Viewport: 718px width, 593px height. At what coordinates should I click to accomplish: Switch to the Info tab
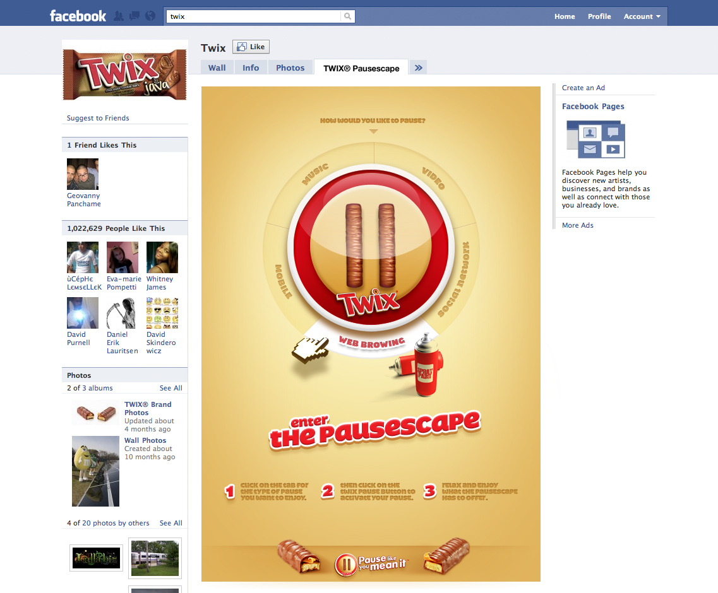pyautogui.click(x=251, y=68)
